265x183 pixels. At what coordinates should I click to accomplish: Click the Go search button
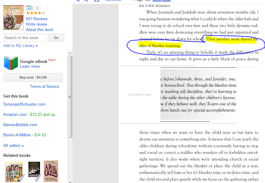pyautogui.click(x=56, y=38)
